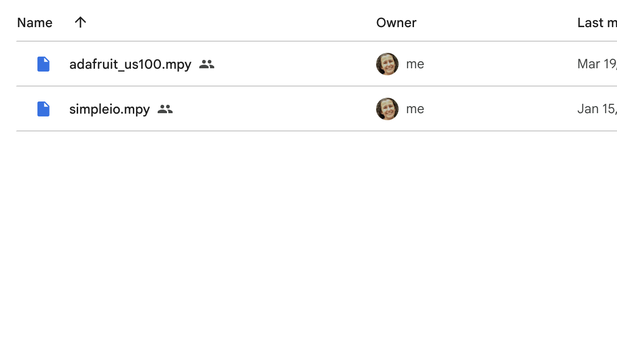The width and height of the screenshot is (617, 347).
Task: Click the owner avatar in adafruit_us100.mpy row
Action: [x=387, y=64]
